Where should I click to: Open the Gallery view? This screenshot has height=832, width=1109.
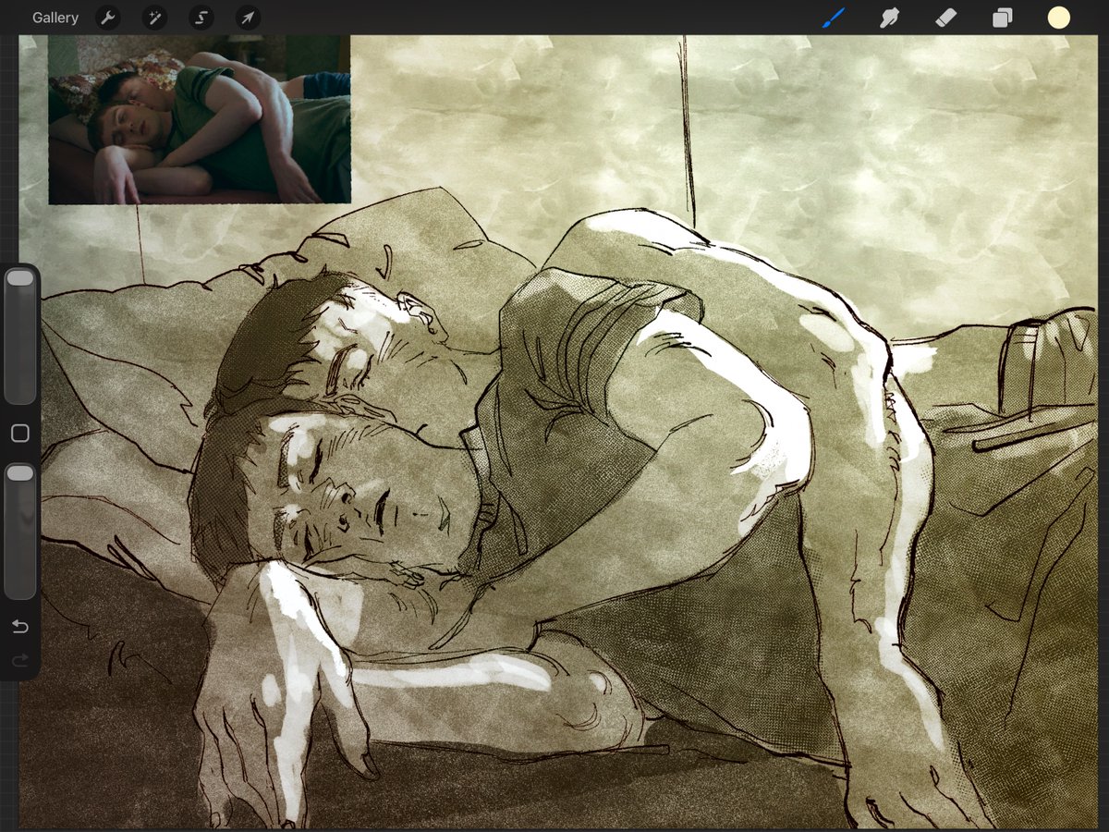coord(55,18)
